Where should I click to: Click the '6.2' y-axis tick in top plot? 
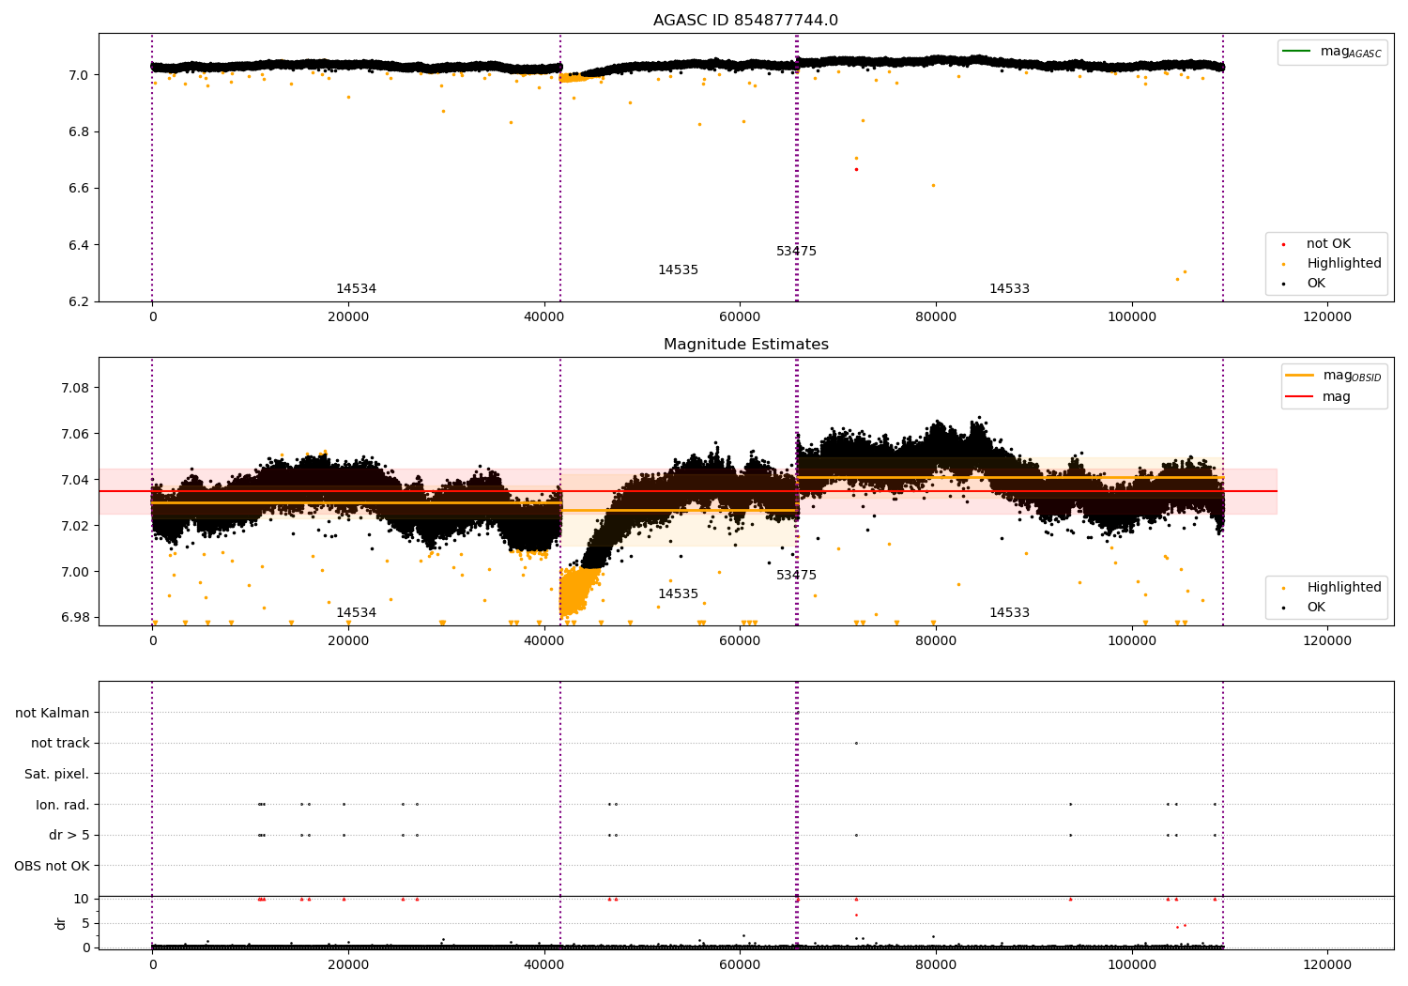point(79,302)
